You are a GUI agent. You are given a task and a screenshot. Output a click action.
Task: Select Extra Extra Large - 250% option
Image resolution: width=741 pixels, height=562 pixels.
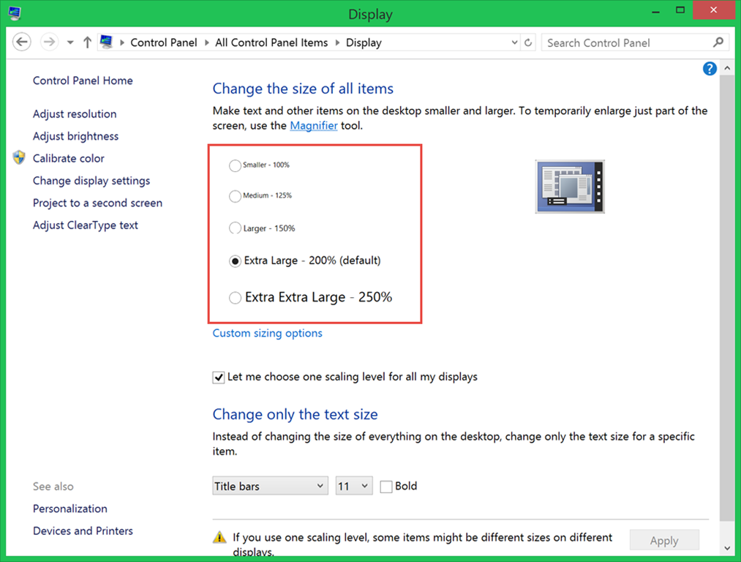click(x=235, y=298)
